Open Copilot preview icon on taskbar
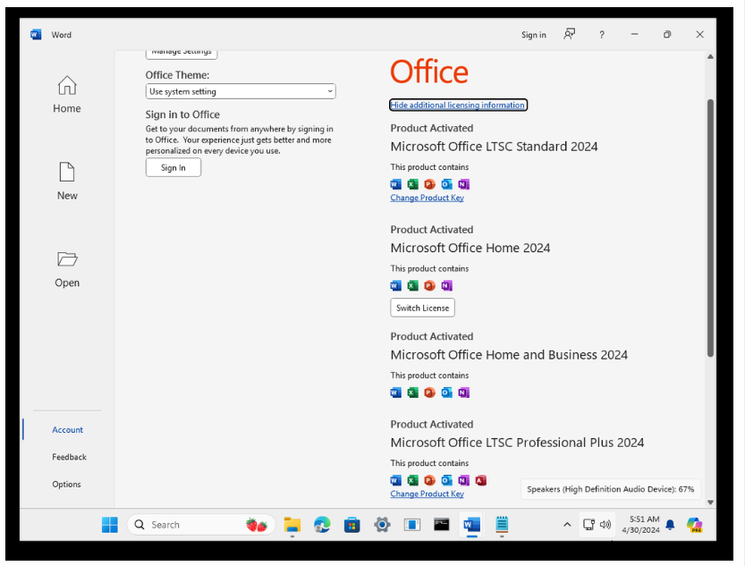The width and height of the screenshot is (745, 566). [694, 525]
